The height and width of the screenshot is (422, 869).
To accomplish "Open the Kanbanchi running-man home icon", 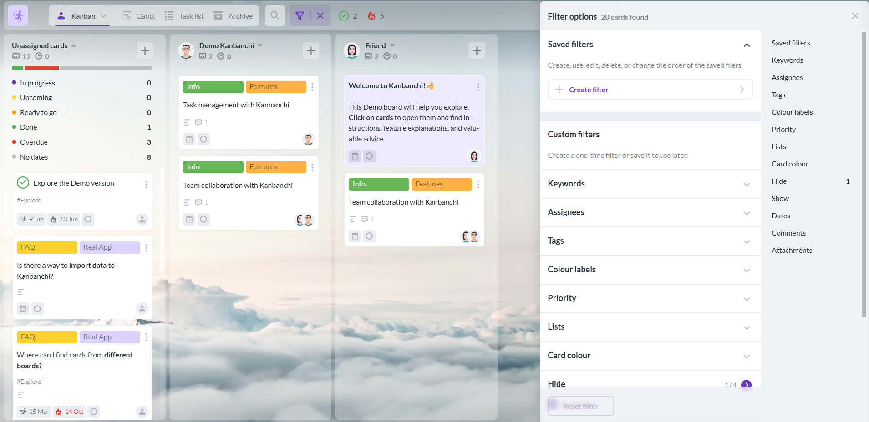I will (x=18, y=16).
